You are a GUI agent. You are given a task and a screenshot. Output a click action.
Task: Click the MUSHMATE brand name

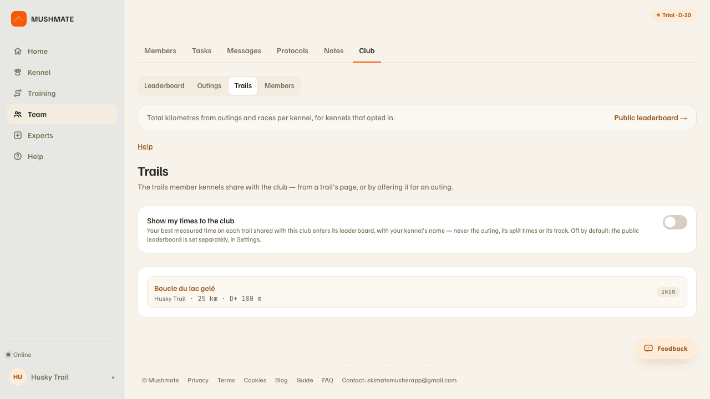(52, 19)
